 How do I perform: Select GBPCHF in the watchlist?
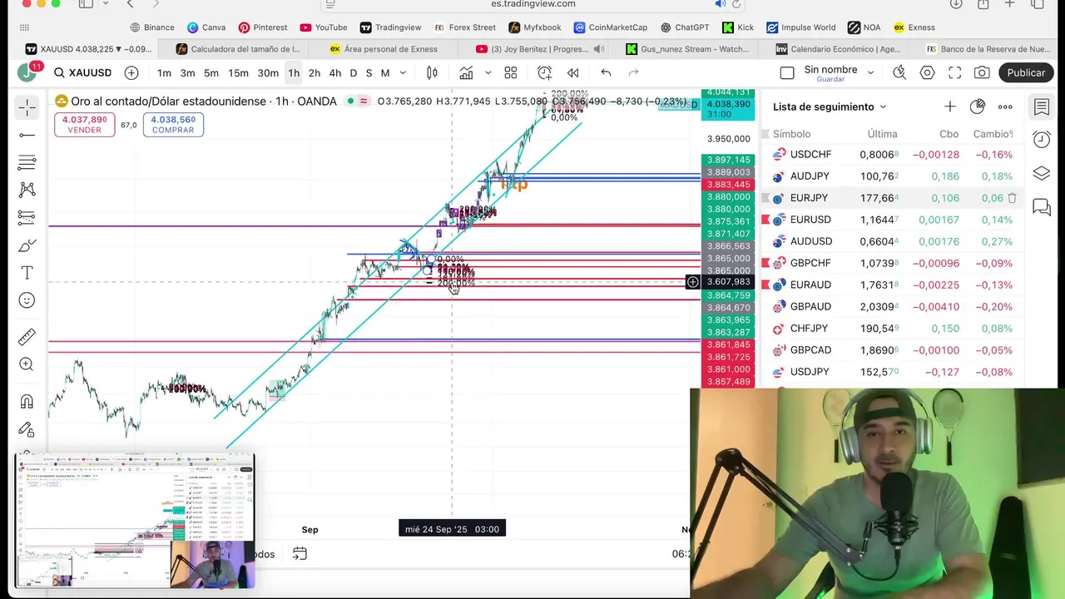892,263
